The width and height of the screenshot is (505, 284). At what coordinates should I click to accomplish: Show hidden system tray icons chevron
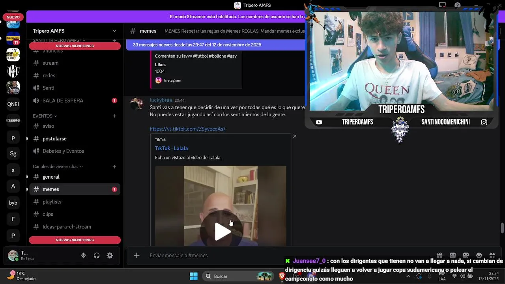point(408,276)
